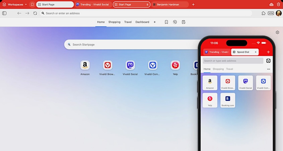This screenshot has height=151, width=283.
Task: Click the address bar field
Action: pyautogui.click(x=146, y=13)
